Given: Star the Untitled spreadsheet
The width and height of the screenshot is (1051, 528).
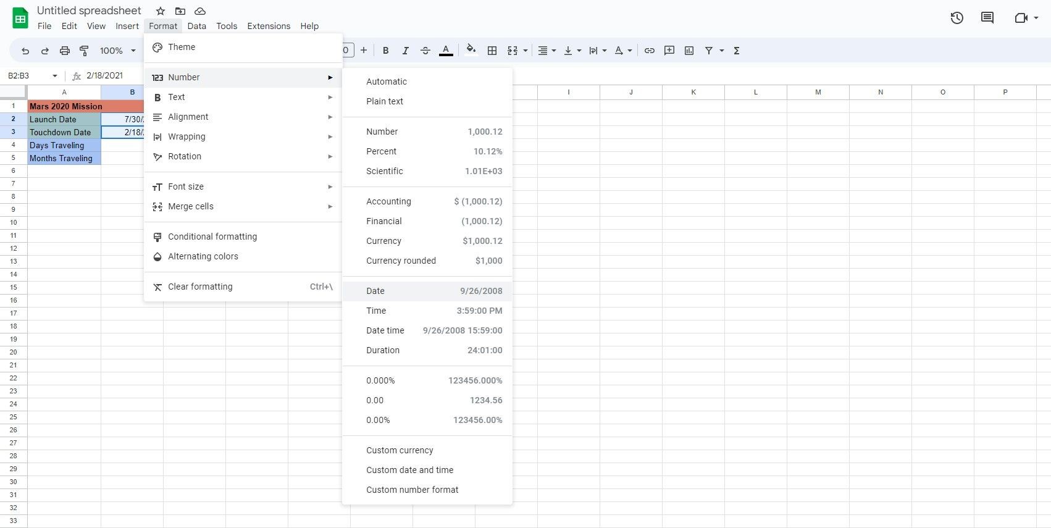Looking at the screenshot, I should tap(161, 11).
